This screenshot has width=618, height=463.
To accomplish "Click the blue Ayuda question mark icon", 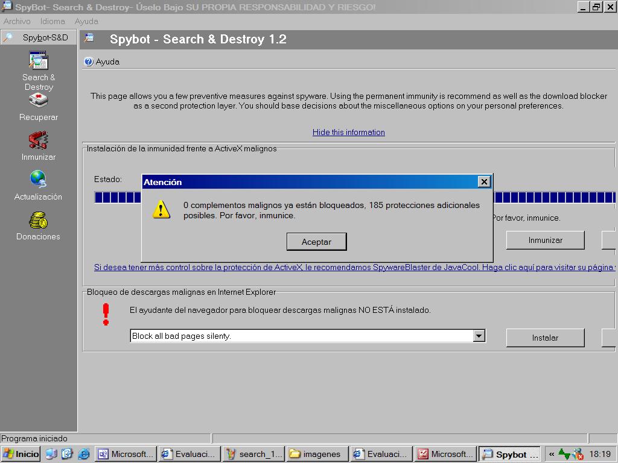I will [x=89, y=62].
